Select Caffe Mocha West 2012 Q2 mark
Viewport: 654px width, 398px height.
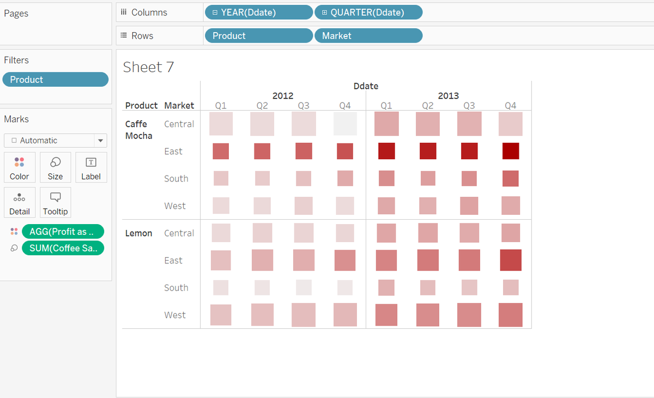tap(262, 206)
